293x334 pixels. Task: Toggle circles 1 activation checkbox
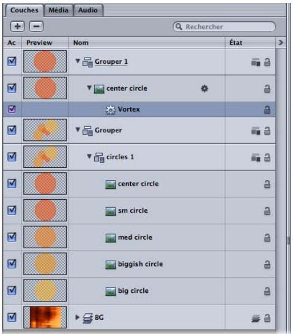click(12, 156)
